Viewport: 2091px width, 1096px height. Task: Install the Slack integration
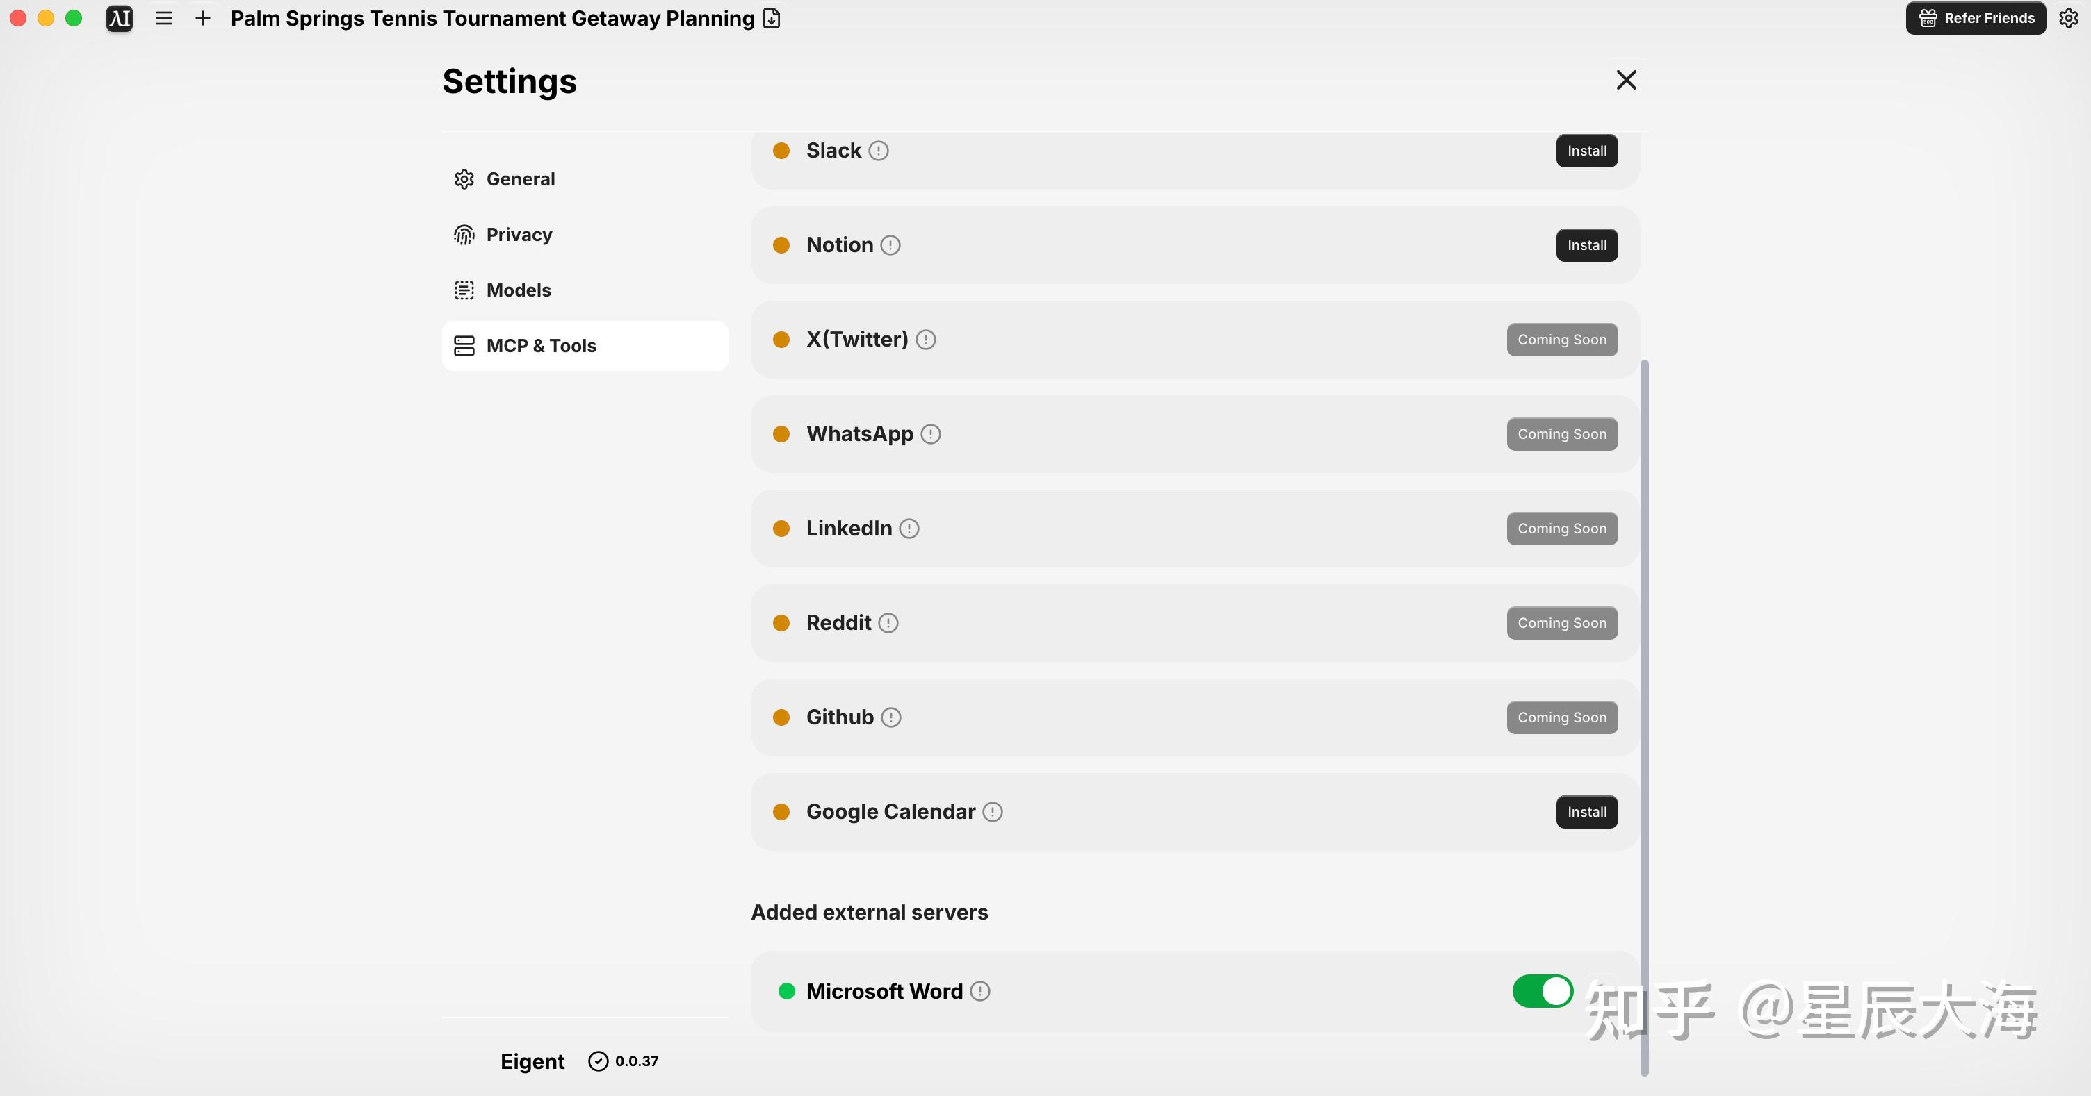point(1586,151)
